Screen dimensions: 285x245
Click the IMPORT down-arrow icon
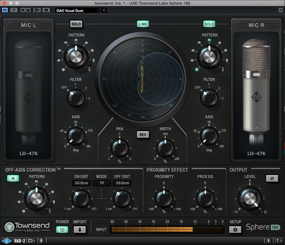[x=80, y=230]
